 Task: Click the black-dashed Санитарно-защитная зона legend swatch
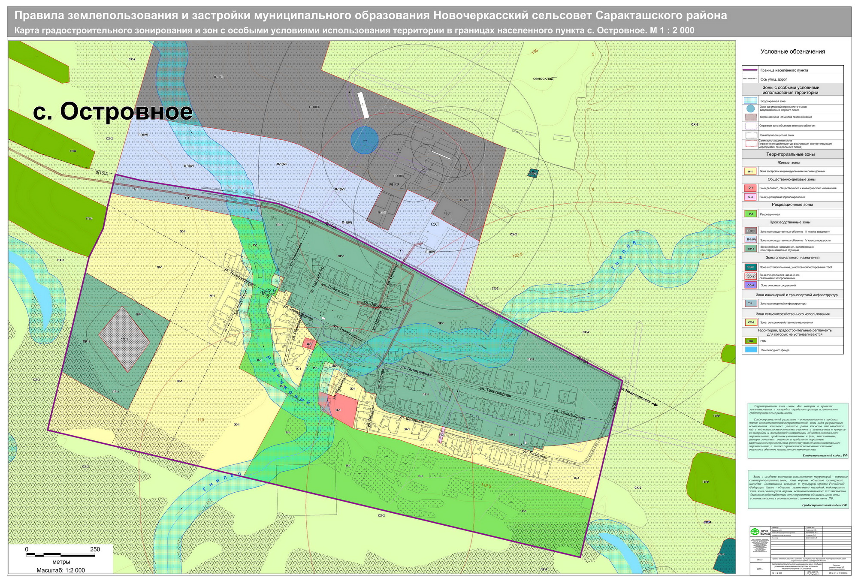tap(751, 135)
